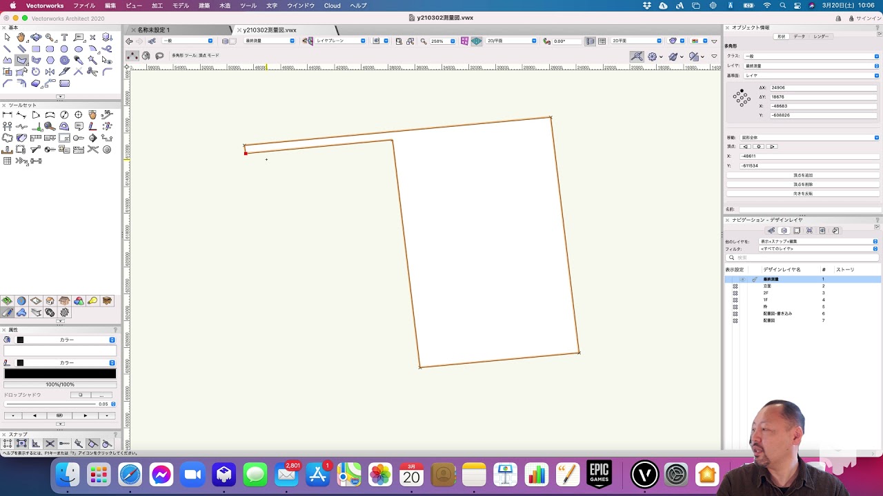Go to previous vertex arrow button

click(x=745, y=147)
